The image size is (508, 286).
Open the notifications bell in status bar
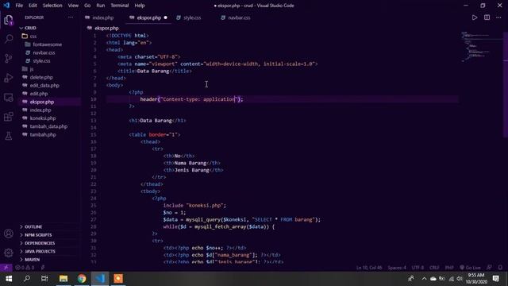(x=501, y=268)
